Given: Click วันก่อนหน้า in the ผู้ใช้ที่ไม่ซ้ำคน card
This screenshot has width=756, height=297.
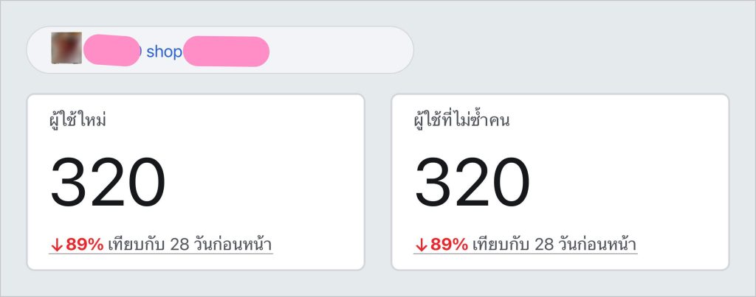Looking at the screenshot, I should point(597,245).
